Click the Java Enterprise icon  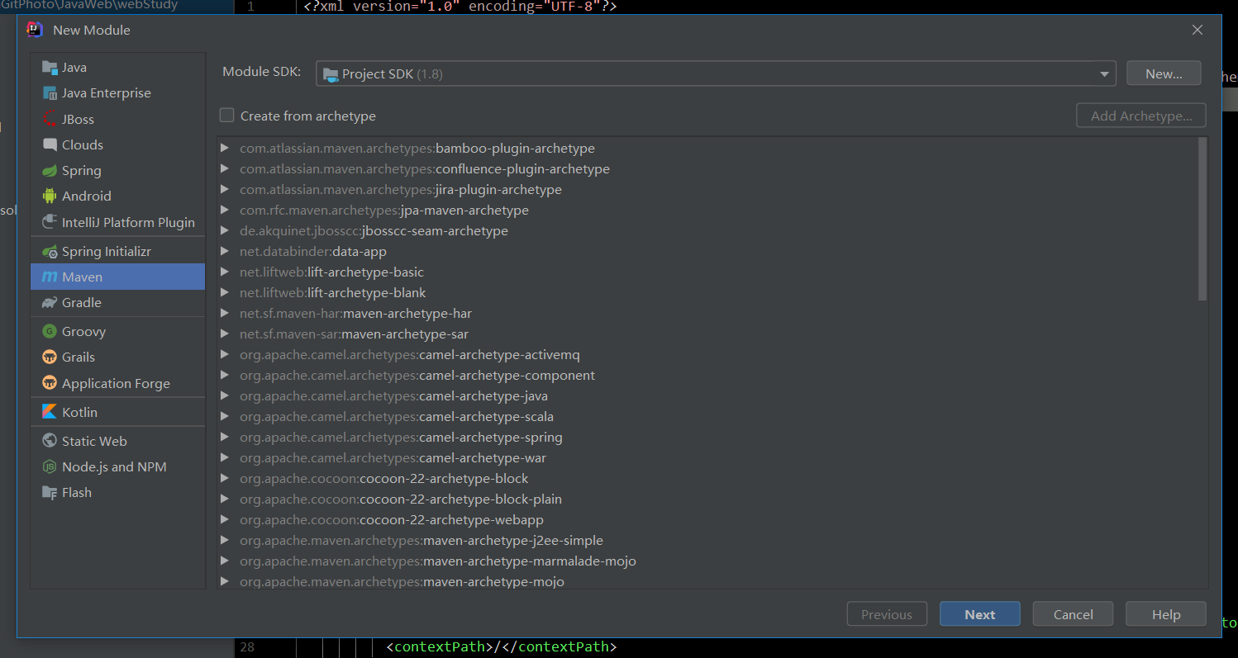tap(50, 93)
